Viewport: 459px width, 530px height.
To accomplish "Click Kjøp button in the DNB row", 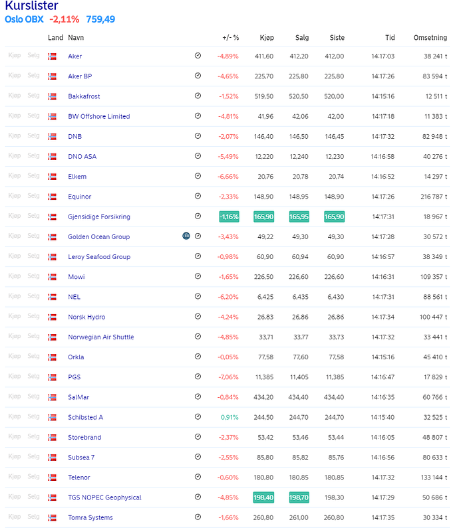I will pos(15,135).
